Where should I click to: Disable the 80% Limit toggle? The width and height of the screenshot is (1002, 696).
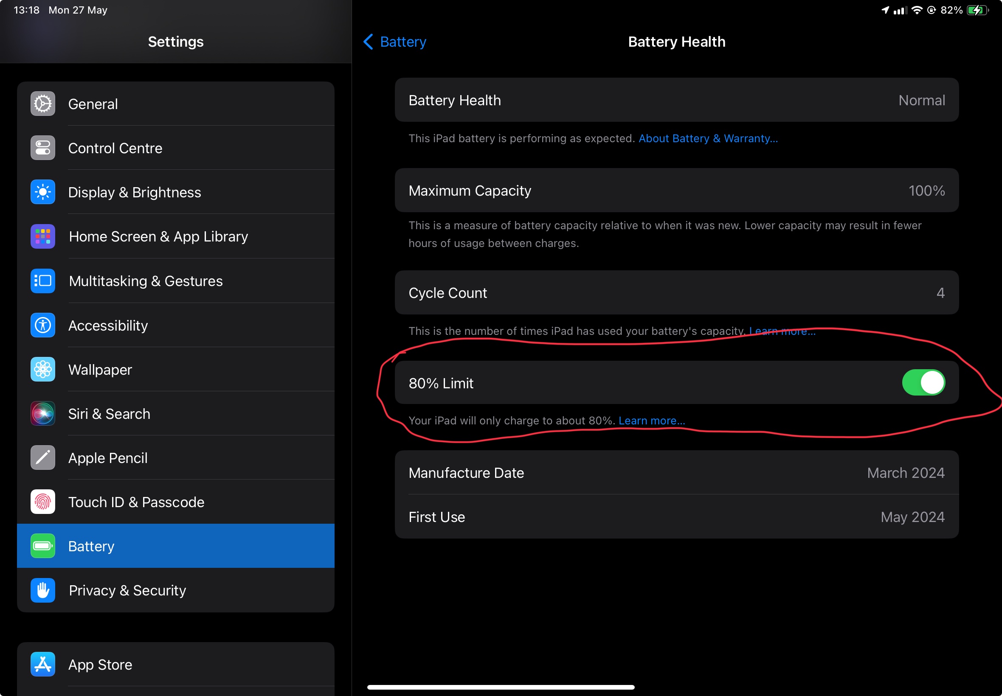[x=923, y=383]
